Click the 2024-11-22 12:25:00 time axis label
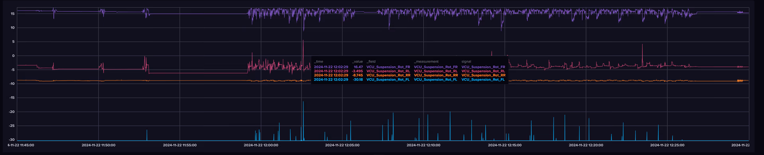Image resolution: width=764 pixels, height=155 pixels. (x=667, y=145)
